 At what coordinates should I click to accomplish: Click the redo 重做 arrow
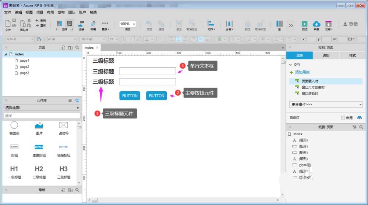coord(40,25)
